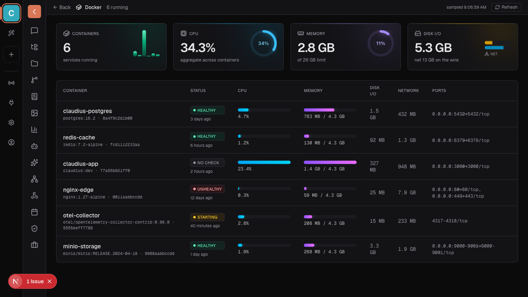Open the C workspace avatar
The width and height of the screenshot is (528, 297).
click(x=11, y=13)
